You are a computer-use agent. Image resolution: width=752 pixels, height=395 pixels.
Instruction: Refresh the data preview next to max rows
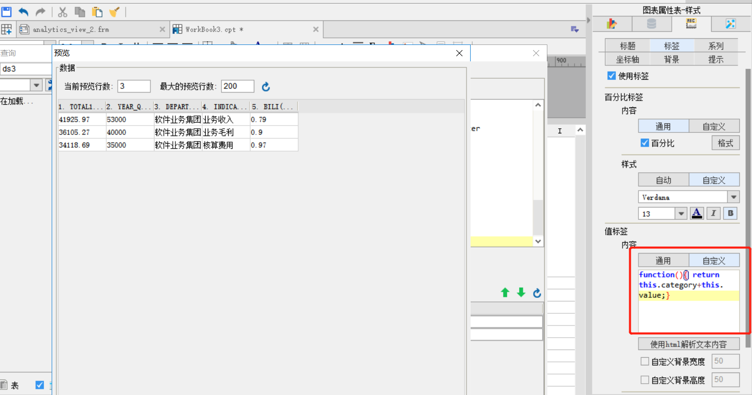266,87
